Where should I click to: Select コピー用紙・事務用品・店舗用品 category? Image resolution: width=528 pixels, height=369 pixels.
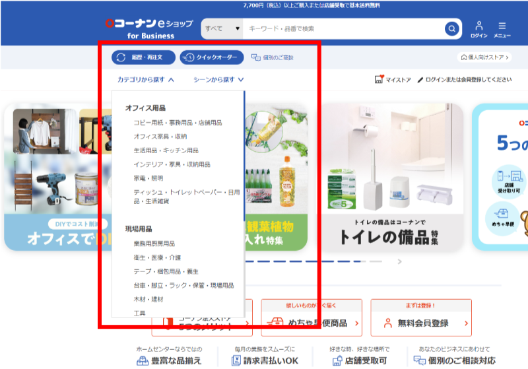(178, 123)
